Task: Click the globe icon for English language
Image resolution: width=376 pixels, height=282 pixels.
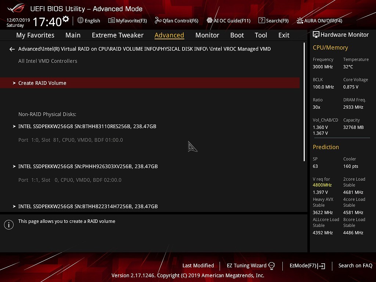Action: click(80, 21)
